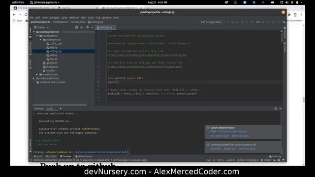315x177 pixels.
Task: Hide the Project panel with minus icon
Action: pos(92,28)
